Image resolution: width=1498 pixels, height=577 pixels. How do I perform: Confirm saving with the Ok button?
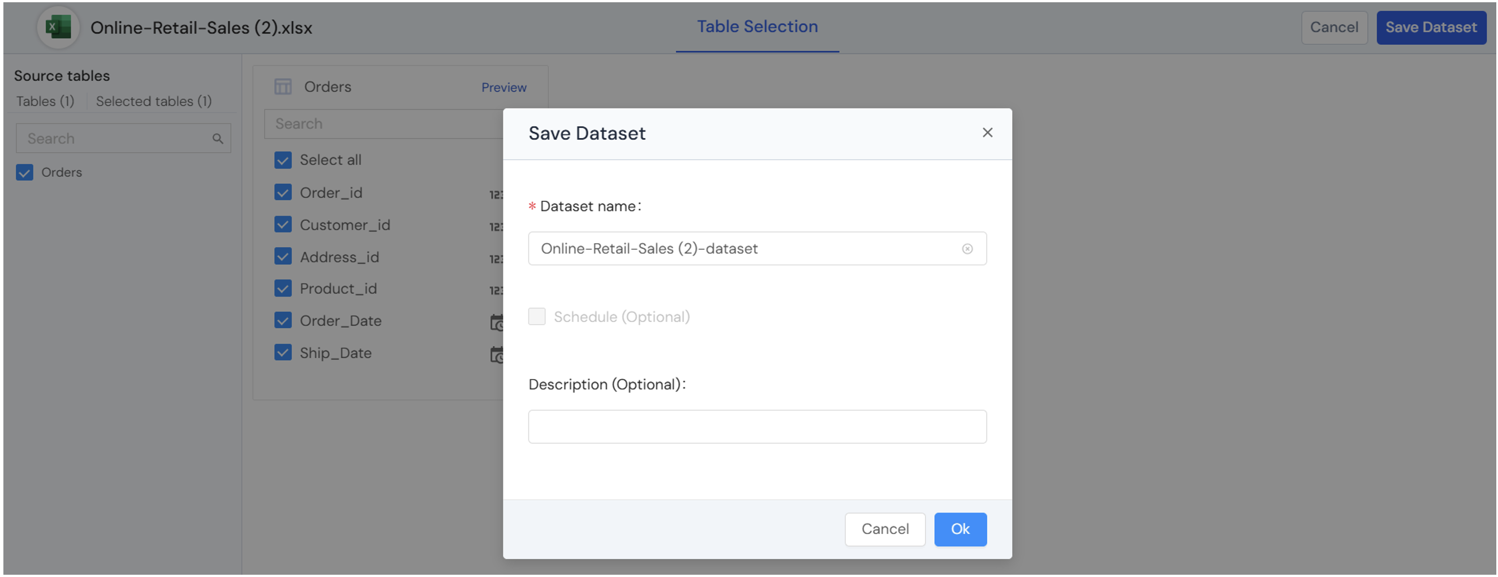coord(959,529)
